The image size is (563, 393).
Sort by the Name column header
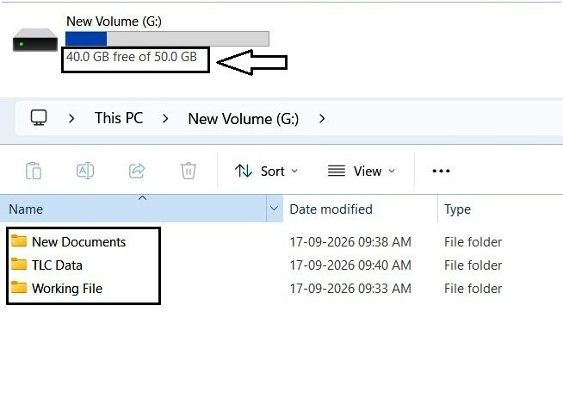pos(133,209)
